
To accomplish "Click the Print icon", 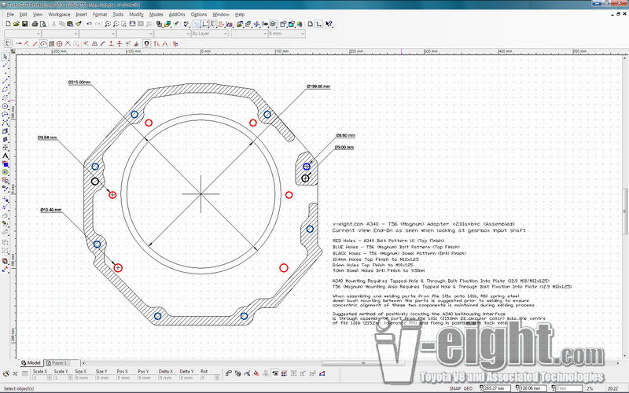I will tap(35, 24).
